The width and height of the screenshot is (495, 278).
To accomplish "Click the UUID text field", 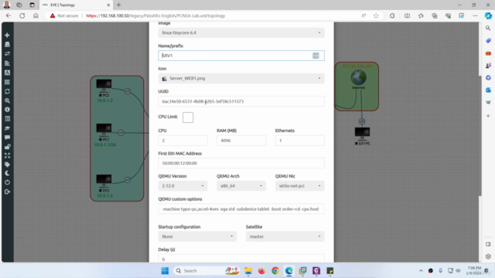I will (x=241, y=101).
